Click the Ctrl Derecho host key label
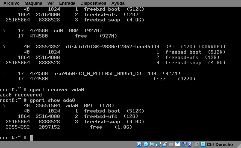Screen dimensions: 241x148 coord(220,144)
